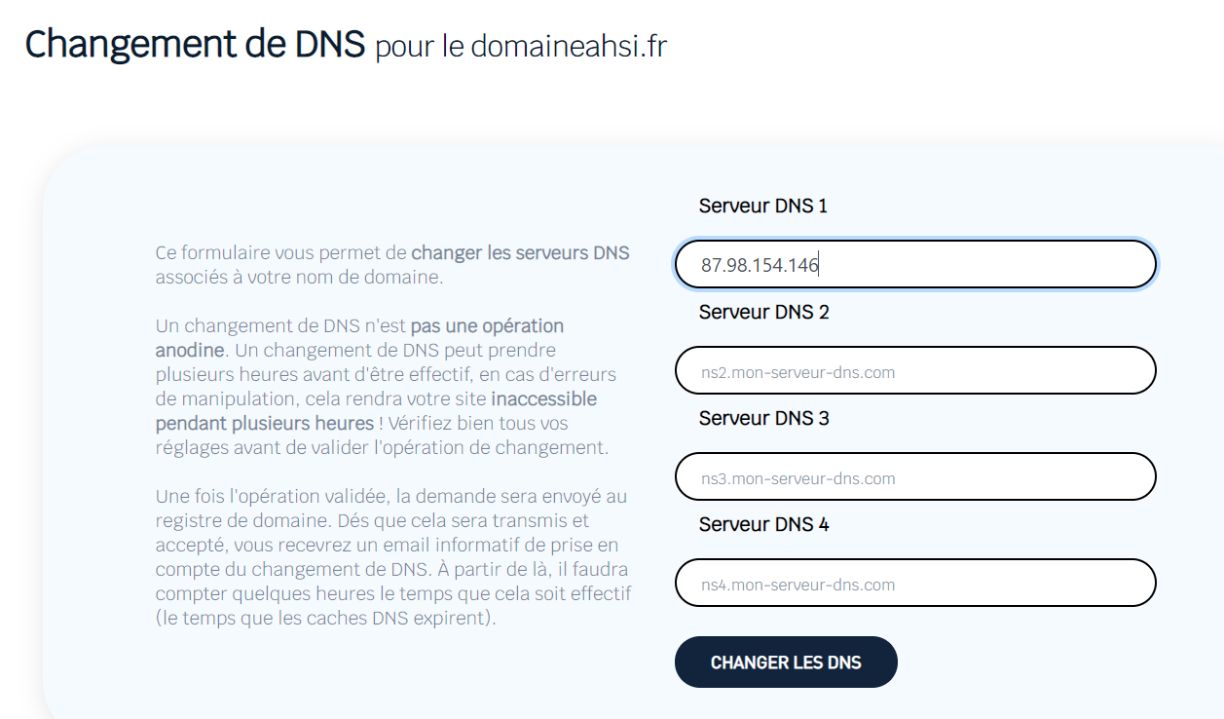Click the "associés à votre nom de domaine" line
The width and height of the screenshot is (1224, 719).
pyautogui.click(x=298, y=278)
